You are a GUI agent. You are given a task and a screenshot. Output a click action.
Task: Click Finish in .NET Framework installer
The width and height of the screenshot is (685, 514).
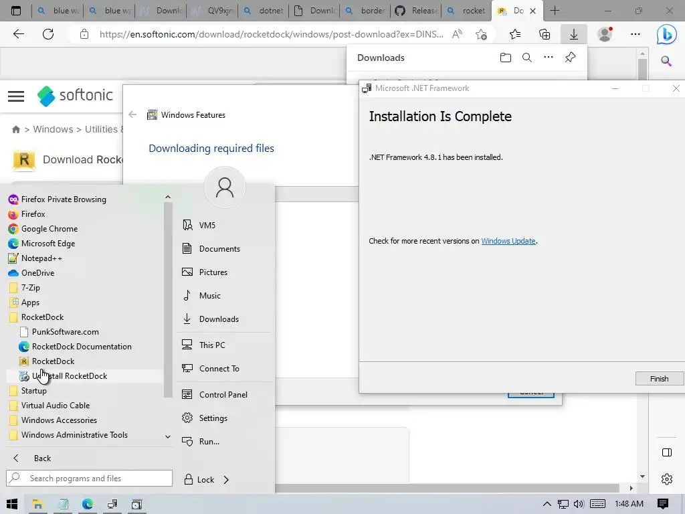click(659, 379)
